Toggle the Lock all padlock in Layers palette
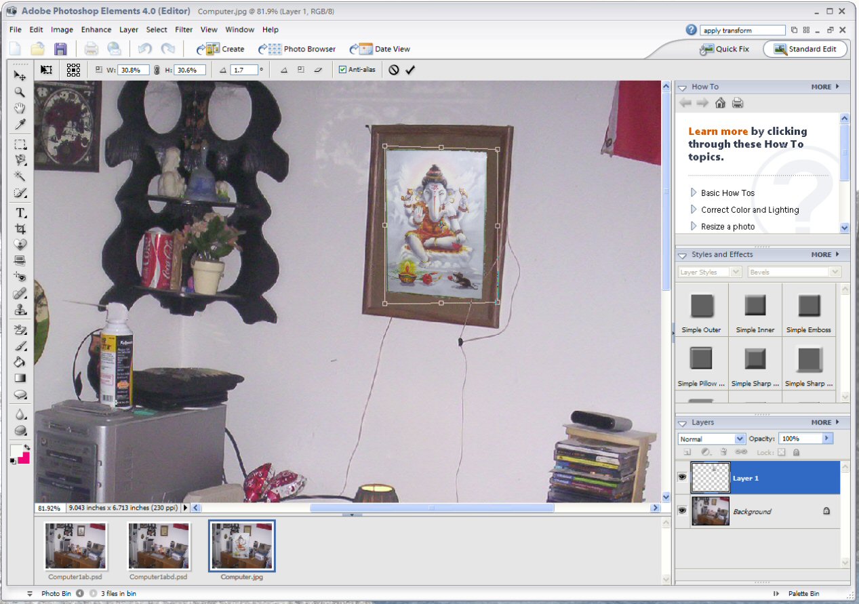Image resolution: width=859 pixels, height=604 pixels. (x=796, y=452)
